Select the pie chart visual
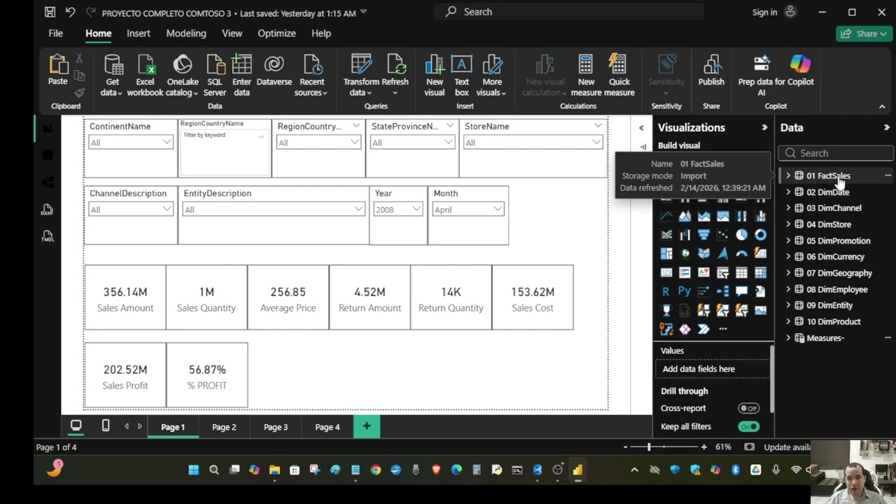This screenshot has height=504, width=896. coord(741,234)
